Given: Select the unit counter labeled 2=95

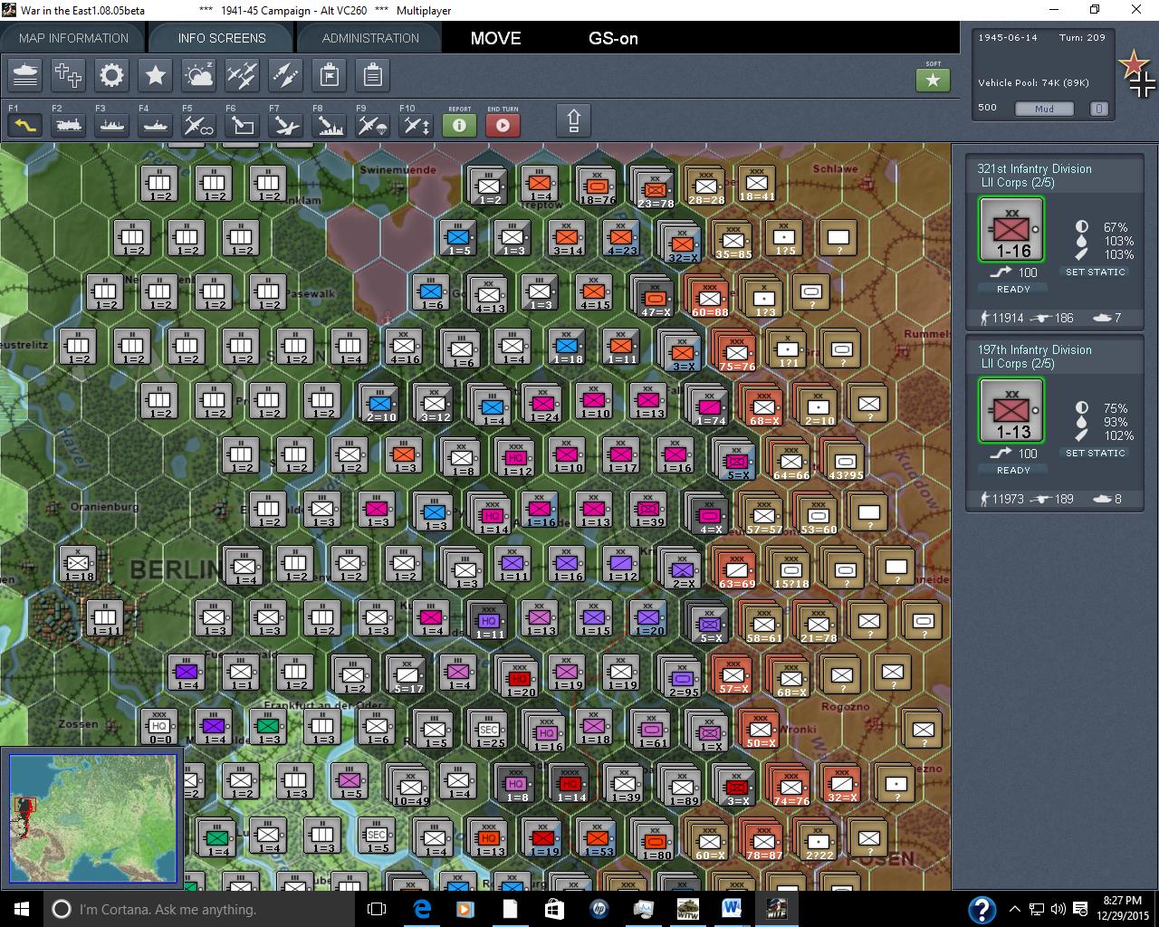Looking at the screenshot, I should coord(681,677).
